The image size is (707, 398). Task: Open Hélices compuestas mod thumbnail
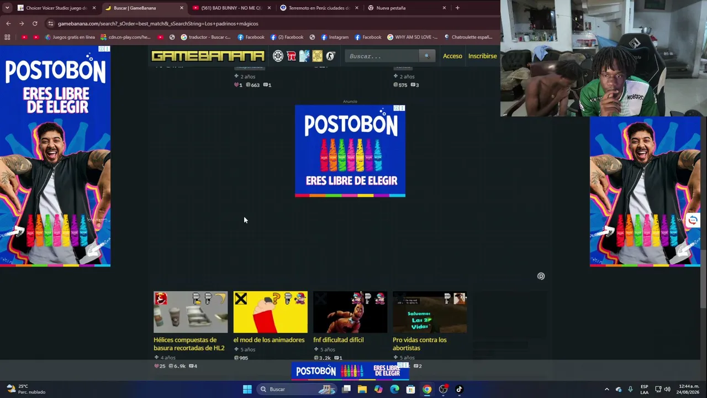click(x=191, y=312)
